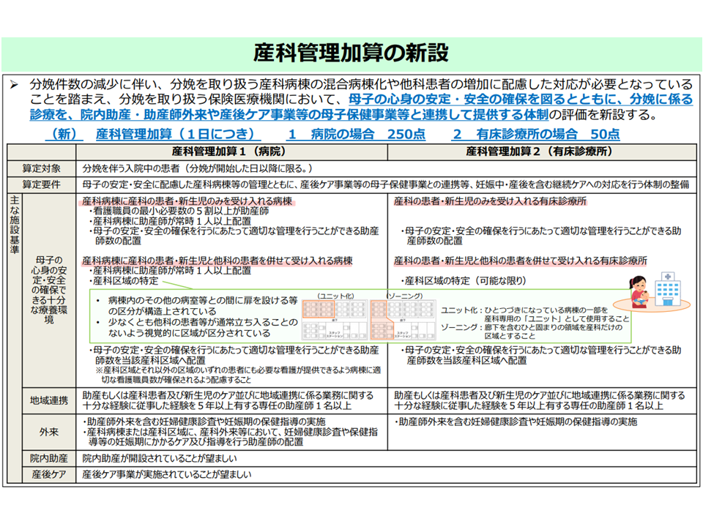Viewport: 703px width, 527px height.
Task: Click the underlined heading （新）産科管理加算（１日につき）
Action: [152, 134]
